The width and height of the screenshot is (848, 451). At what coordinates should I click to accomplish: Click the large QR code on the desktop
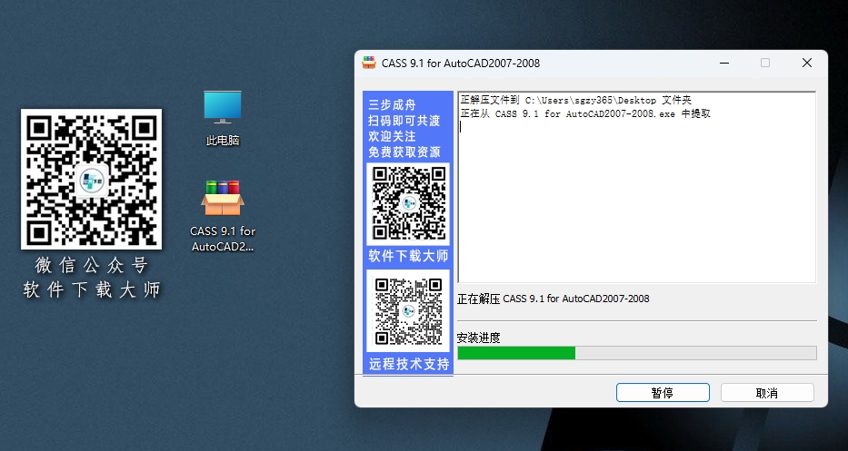coord(91,180)
